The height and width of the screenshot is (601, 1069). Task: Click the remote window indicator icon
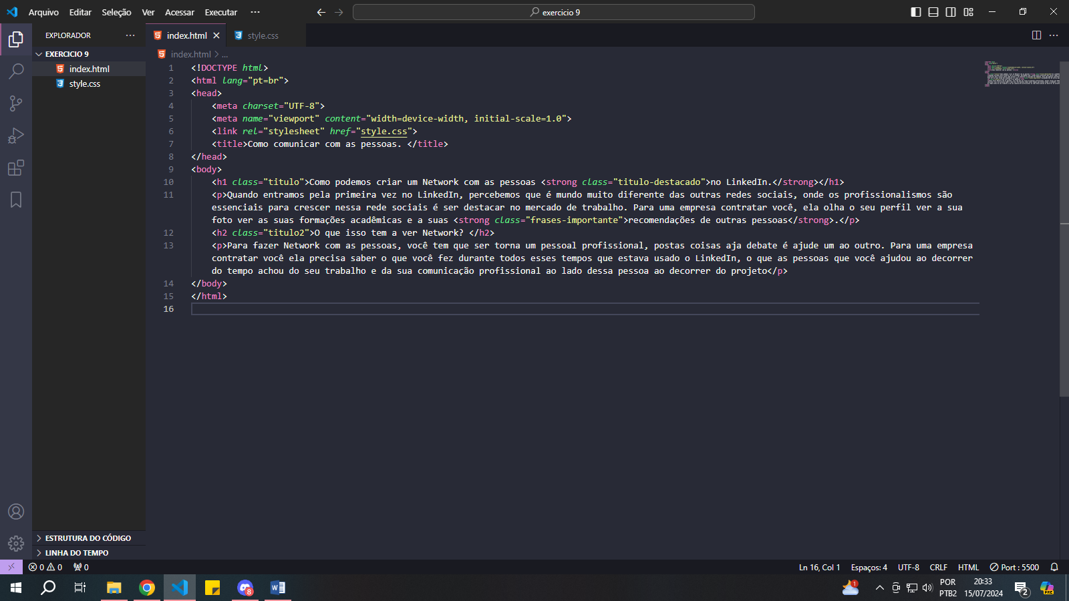tap(11, 567)
